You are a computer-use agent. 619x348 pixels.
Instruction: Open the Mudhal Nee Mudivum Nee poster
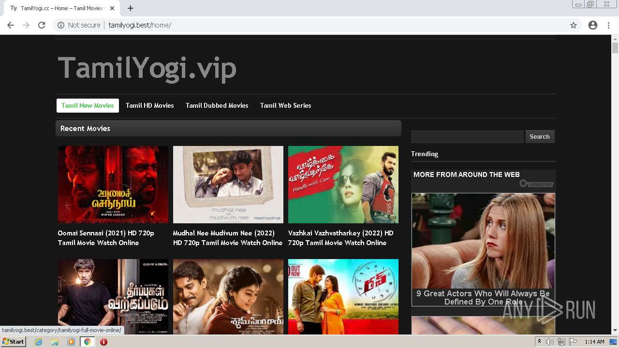(228, 185)
